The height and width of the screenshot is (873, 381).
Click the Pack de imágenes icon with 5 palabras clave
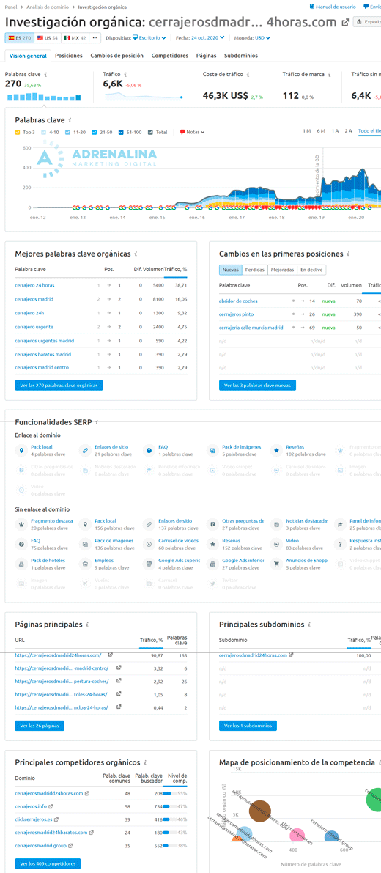(x=212, y=450)
